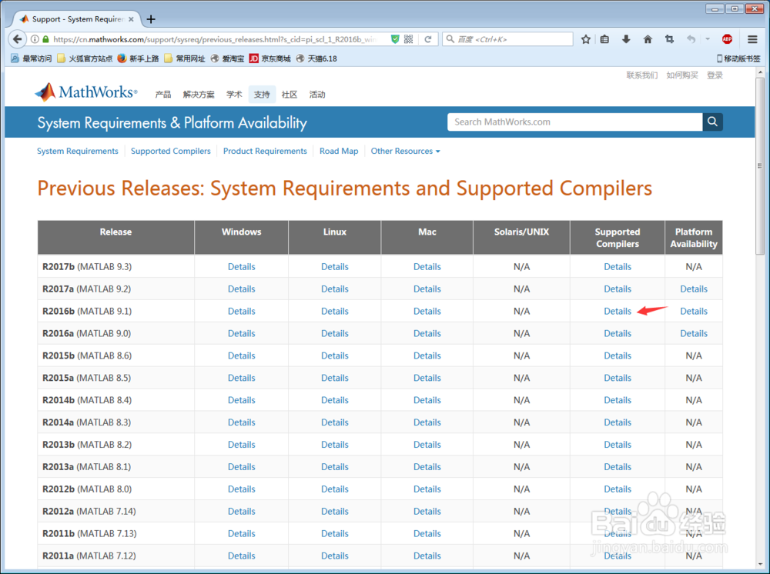Viewport: 770px width, 574px height.
Task: Close the Support - System Requirements tab
Action: 131,19
